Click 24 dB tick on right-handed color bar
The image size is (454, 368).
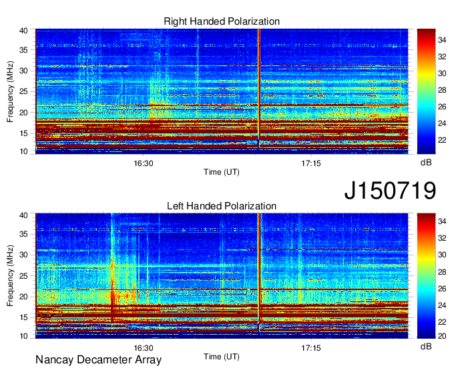tap(442, 123)
